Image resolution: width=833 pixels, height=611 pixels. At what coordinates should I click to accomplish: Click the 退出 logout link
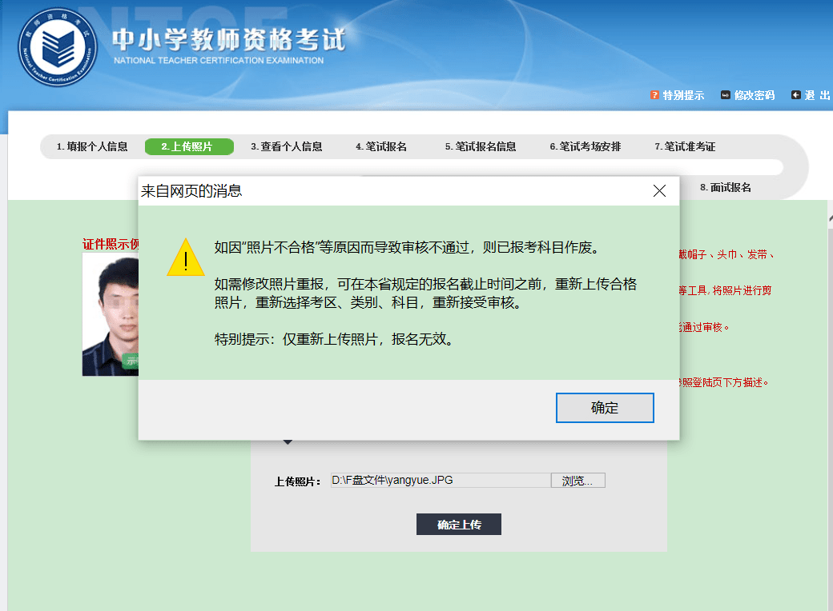(x=817, y=95)
